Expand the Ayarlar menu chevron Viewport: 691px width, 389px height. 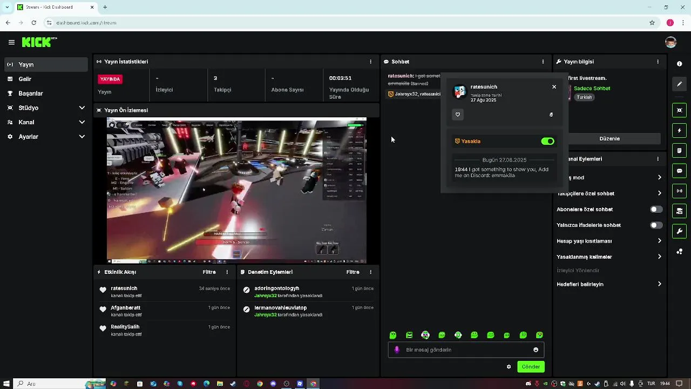(x=82, y=137)
